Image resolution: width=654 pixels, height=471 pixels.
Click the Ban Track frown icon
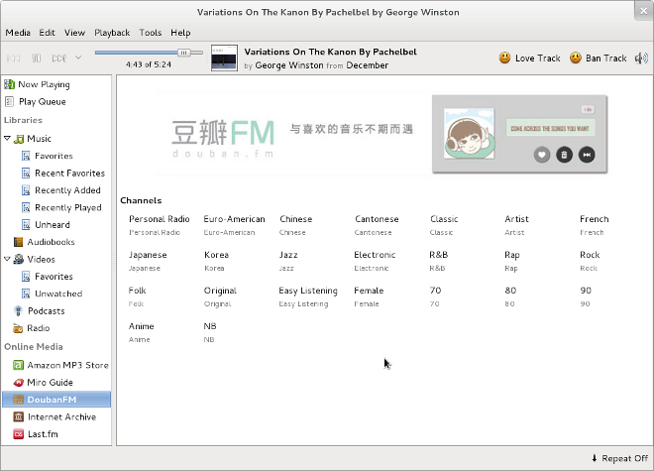click(x=575, y=59)
